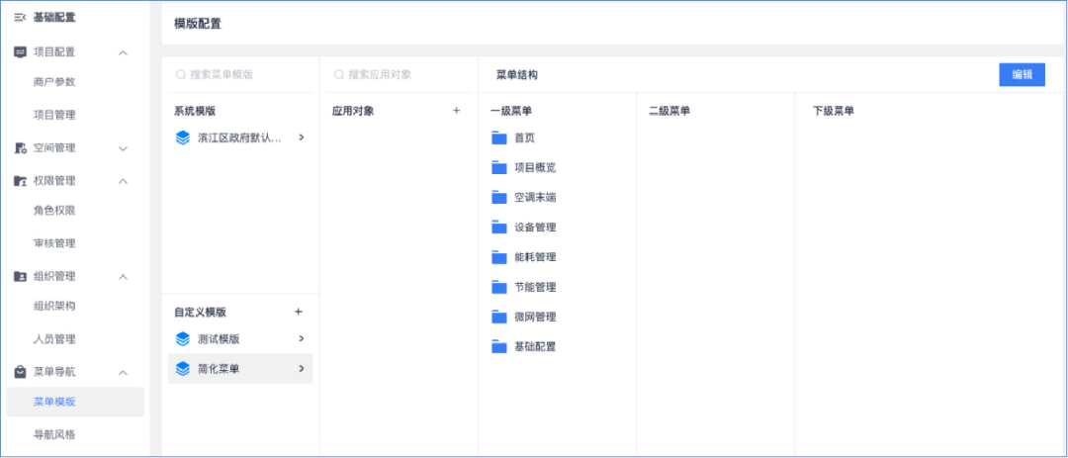1068x458 pixels.
Task: Click the 权限管理 folder icon
Action: 20,181
